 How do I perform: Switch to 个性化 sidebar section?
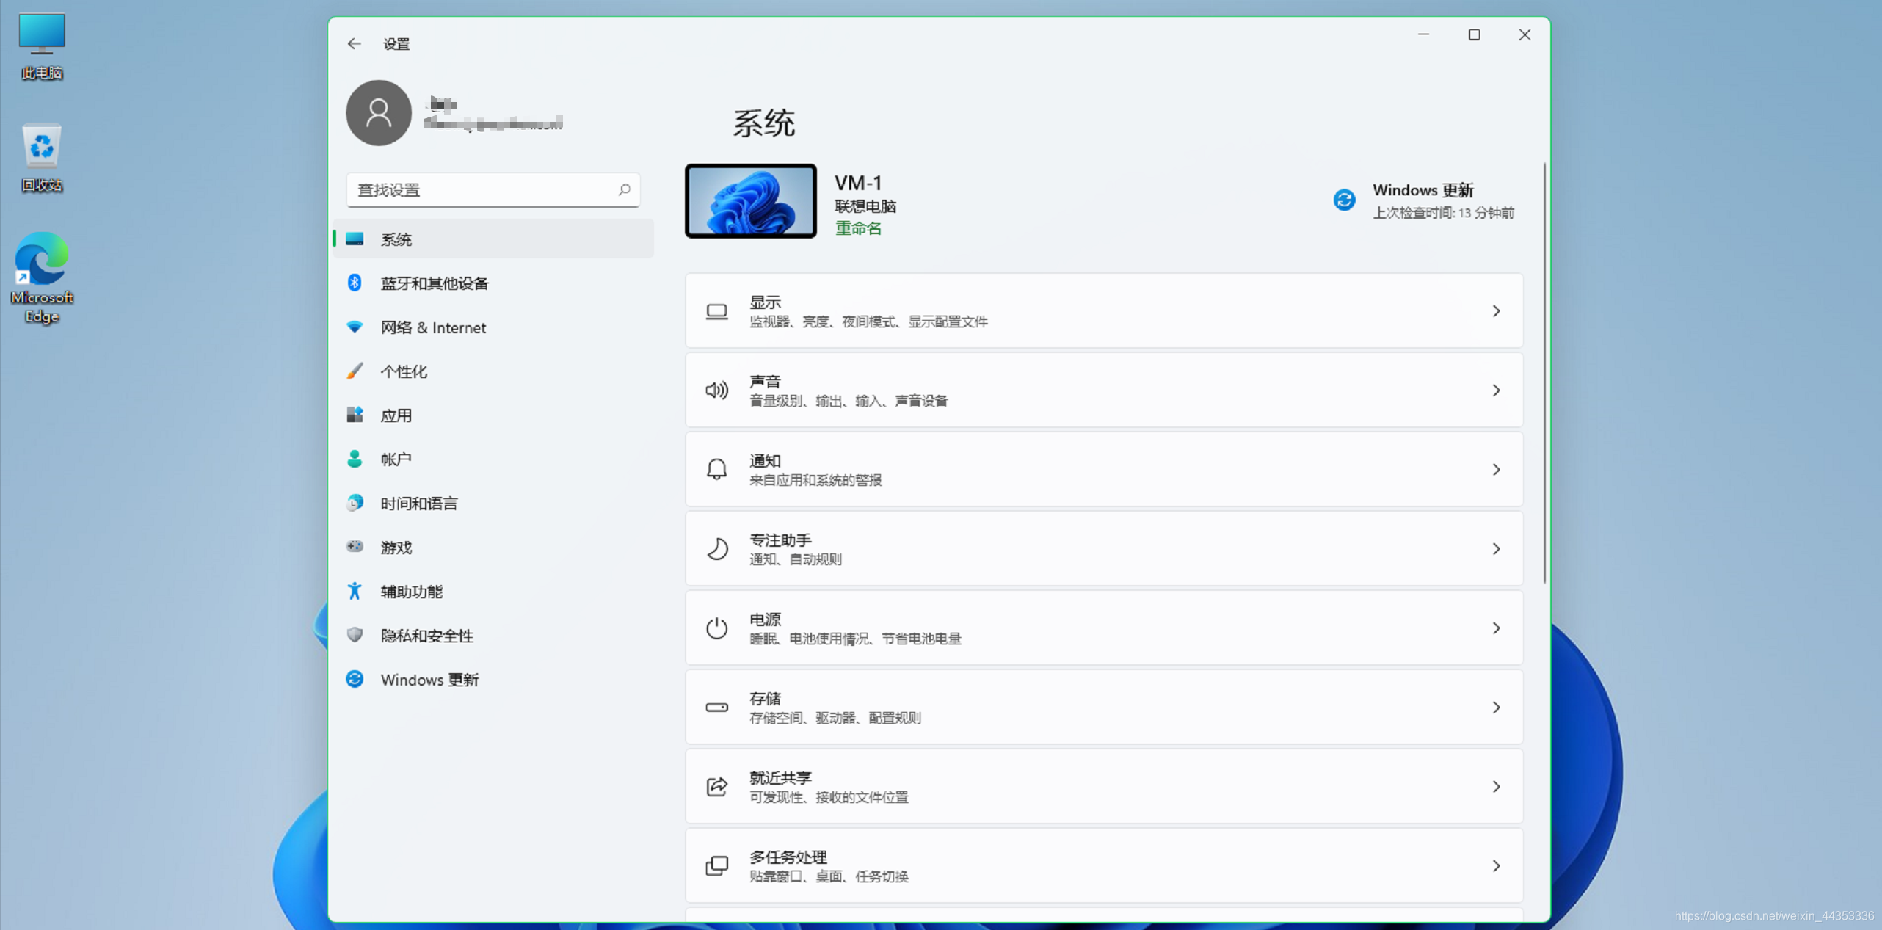tap(404, 371)
